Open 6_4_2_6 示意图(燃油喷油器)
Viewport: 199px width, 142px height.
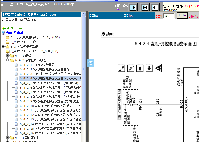(50, 88)
